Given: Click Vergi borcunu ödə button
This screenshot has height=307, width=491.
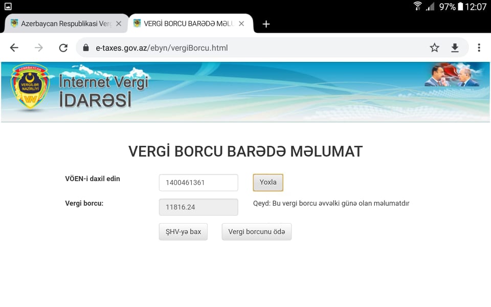Looking at the screenshot, I should 256,232.
